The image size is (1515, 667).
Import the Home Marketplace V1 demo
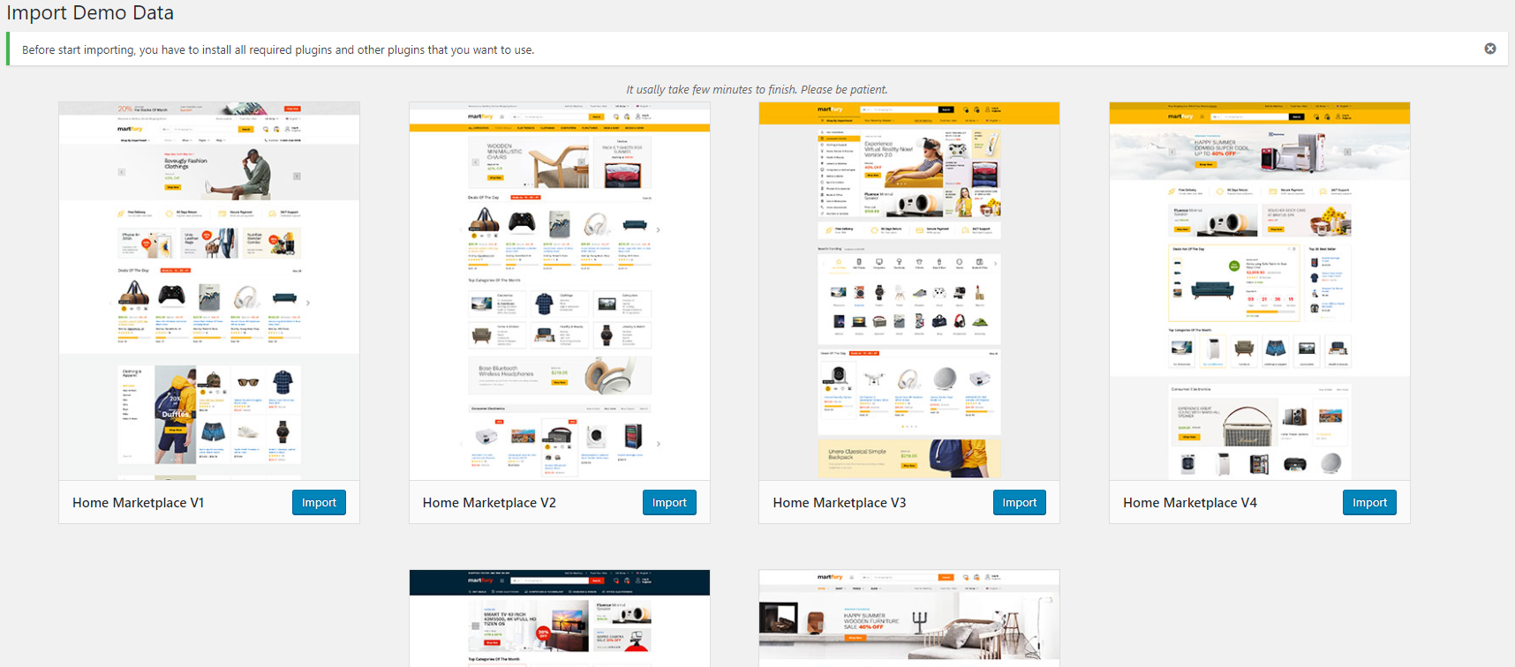pos(319,502)
